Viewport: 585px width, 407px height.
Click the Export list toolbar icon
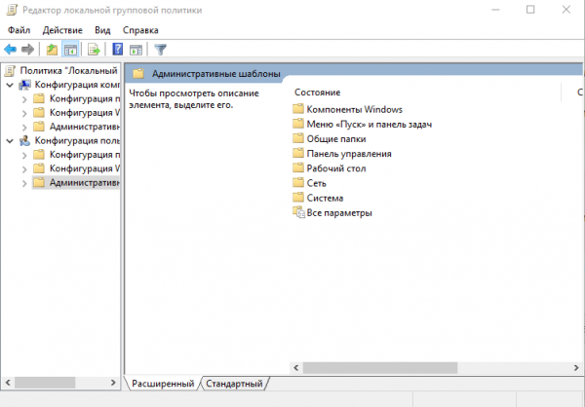pos(94,50)
